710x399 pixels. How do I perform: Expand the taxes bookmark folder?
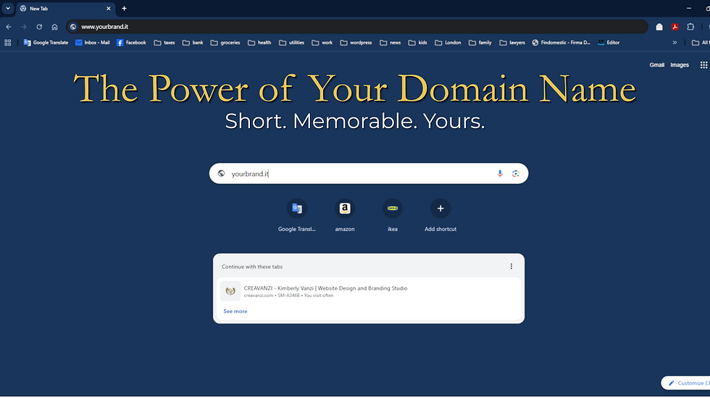point(164,43)
